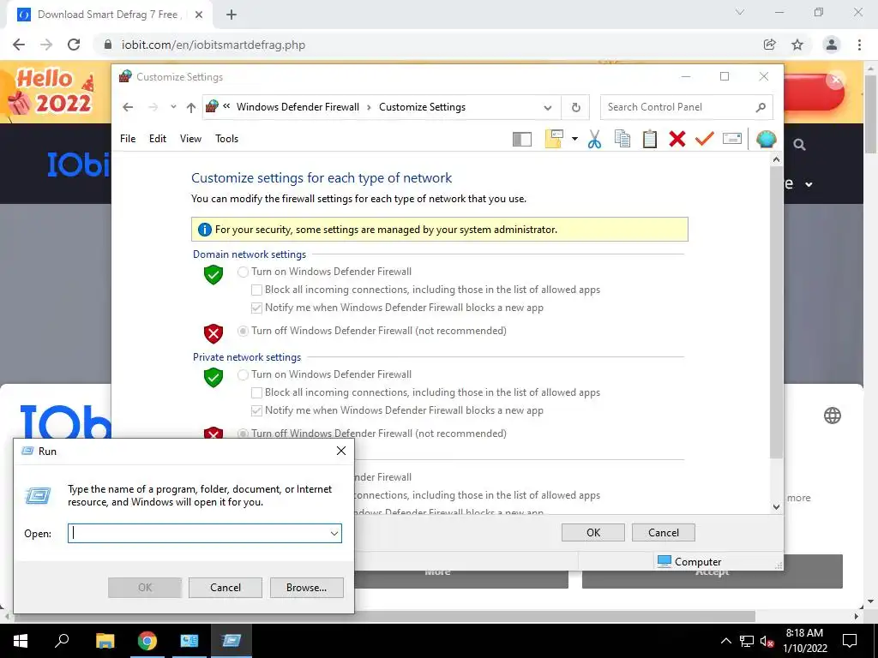The image size is (878, 658).
Task: Click the Customize Settings vertical scrollbar thumb
Action: [776, 312]
